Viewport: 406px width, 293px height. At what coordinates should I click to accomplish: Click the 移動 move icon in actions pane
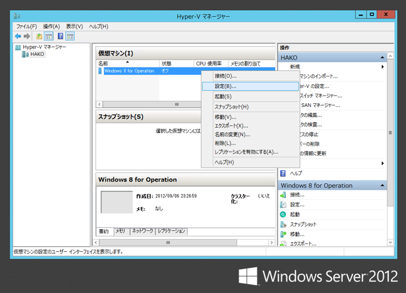click(x=283, y=235)
